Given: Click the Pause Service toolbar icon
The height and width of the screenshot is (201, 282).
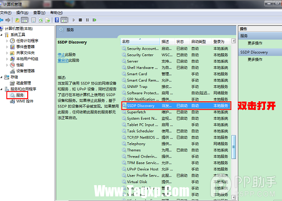Looking at the screenshot, I should (x=87, y=20).
